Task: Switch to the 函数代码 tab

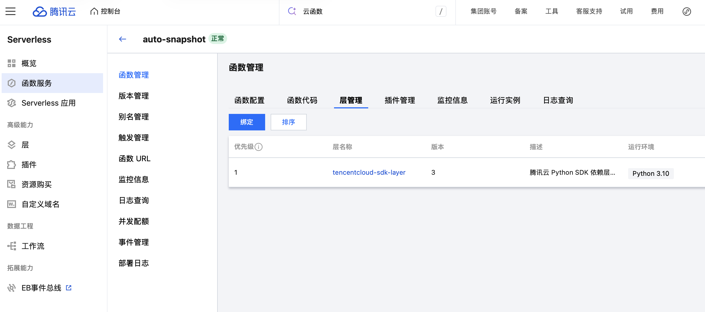Action: tap(302, 100)
